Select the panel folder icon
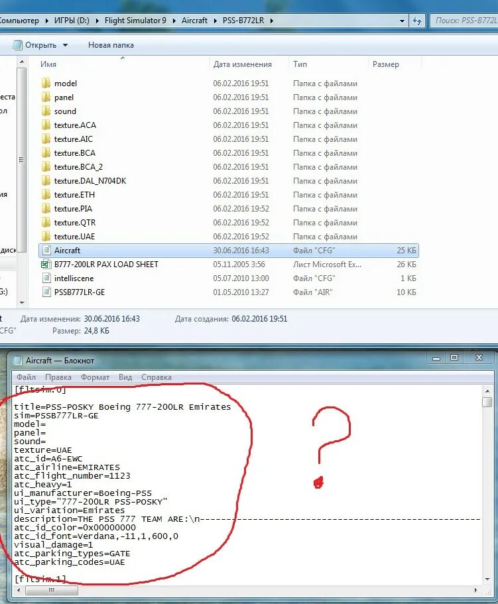498x604 pixels. (46, 97)
